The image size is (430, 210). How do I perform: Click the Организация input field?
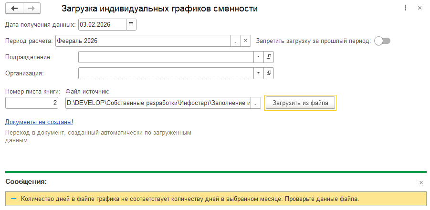(x=166, y=73)
